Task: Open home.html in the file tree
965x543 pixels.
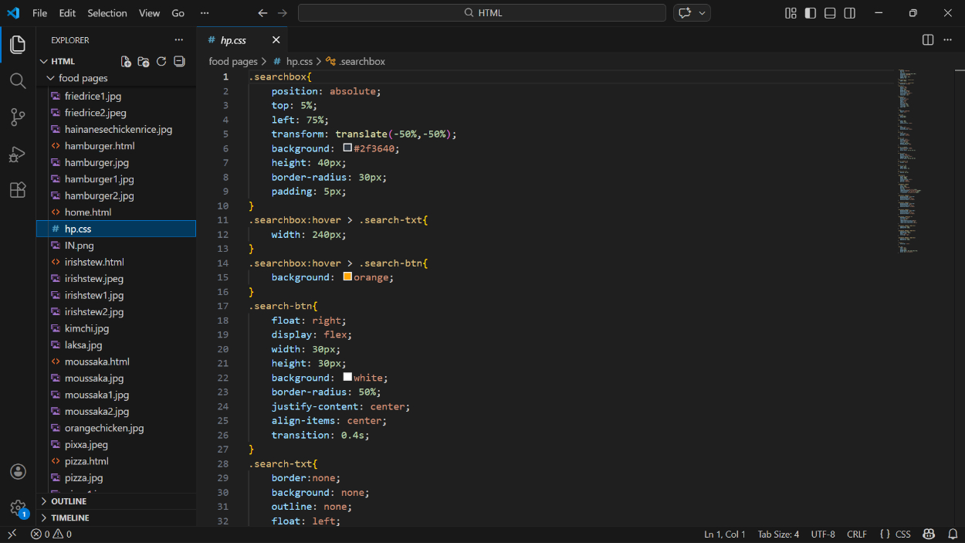Action: pyautogui.click(x=87, y=212)
